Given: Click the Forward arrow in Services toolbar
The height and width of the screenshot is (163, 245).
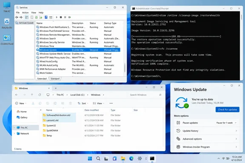Looking at the screenshot, I should [21, 17].
